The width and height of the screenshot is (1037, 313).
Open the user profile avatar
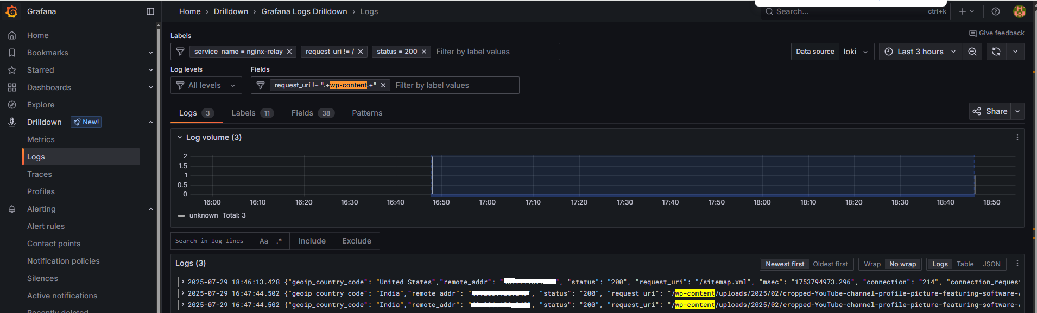(1019, 11)
